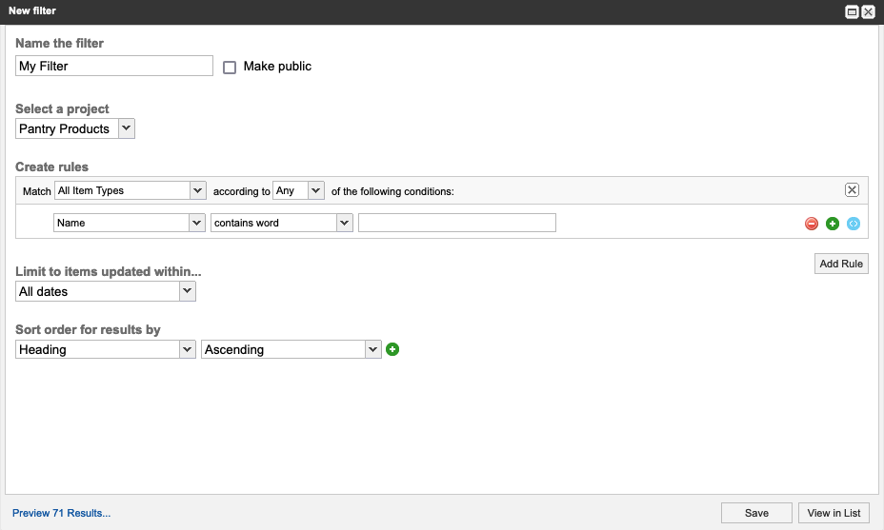This screenshot has height=530, width=884.
Task: Click the blue angle-brackets icon in the condition row
Action: (x=854, y=224)
